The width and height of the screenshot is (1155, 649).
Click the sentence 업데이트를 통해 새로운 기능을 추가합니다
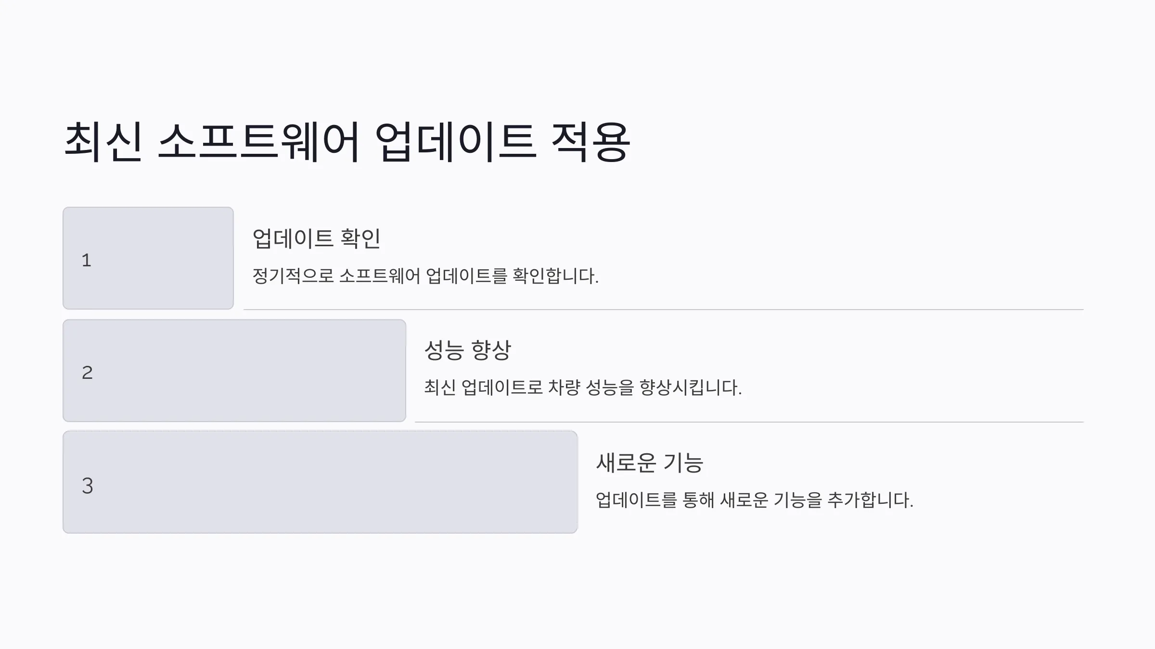(754, 500)
